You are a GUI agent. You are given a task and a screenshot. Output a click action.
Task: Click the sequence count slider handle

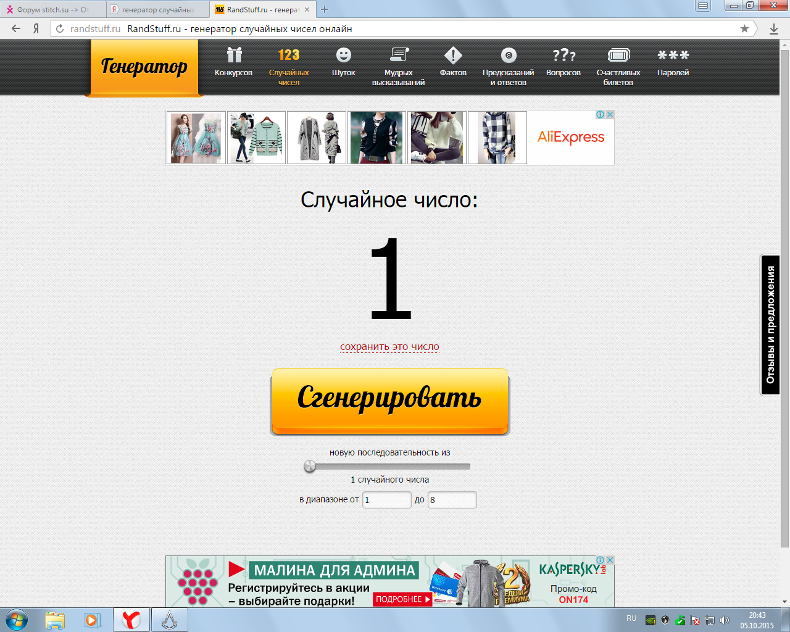click(x=310, y=467)
